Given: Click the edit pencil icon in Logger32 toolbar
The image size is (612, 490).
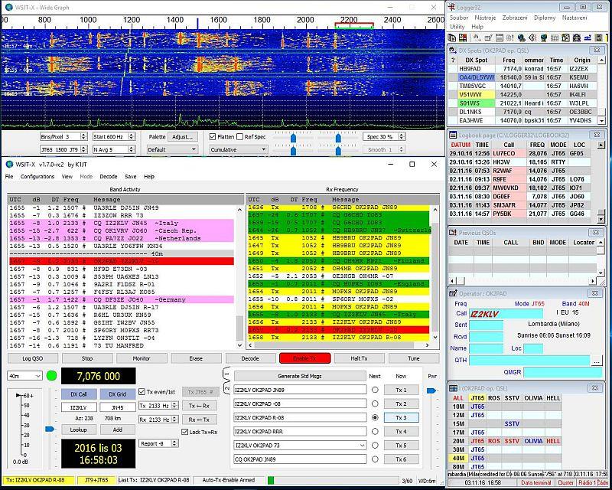Looking at the screenshot, I should coord(488,38).
